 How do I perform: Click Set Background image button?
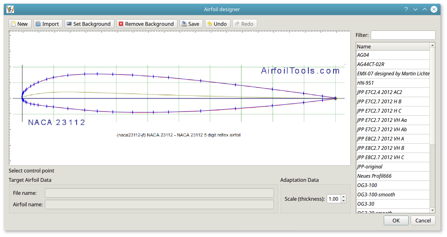[88, 24]
